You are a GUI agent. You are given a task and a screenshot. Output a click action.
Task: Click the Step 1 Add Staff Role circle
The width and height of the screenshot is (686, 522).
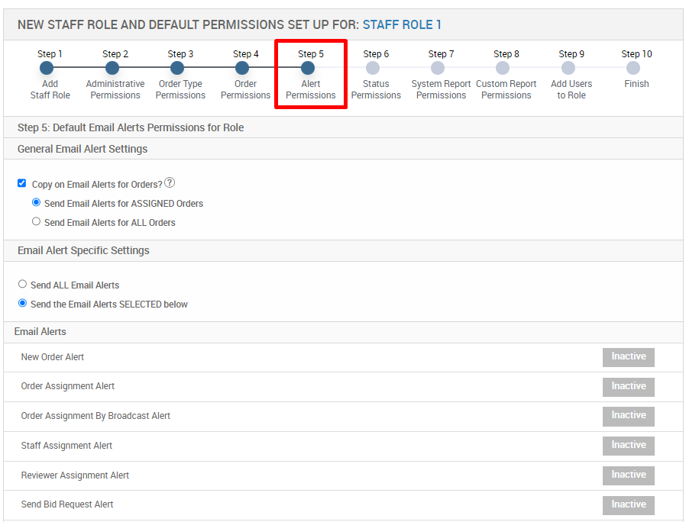click(47, 69)
